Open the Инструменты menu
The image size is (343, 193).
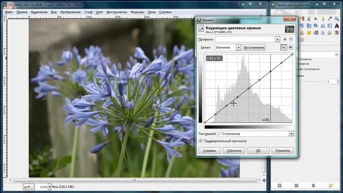click(x=117, y=12)
